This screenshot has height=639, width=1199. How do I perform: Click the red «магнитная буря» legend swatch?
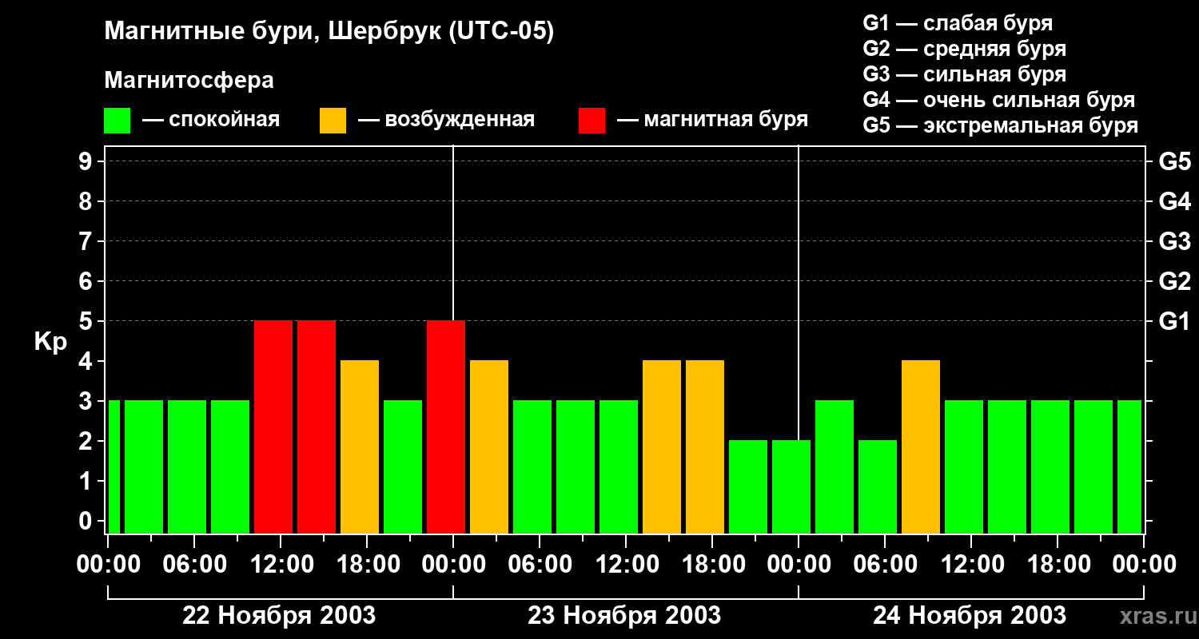pyautogui.click(x=592, y=121)
